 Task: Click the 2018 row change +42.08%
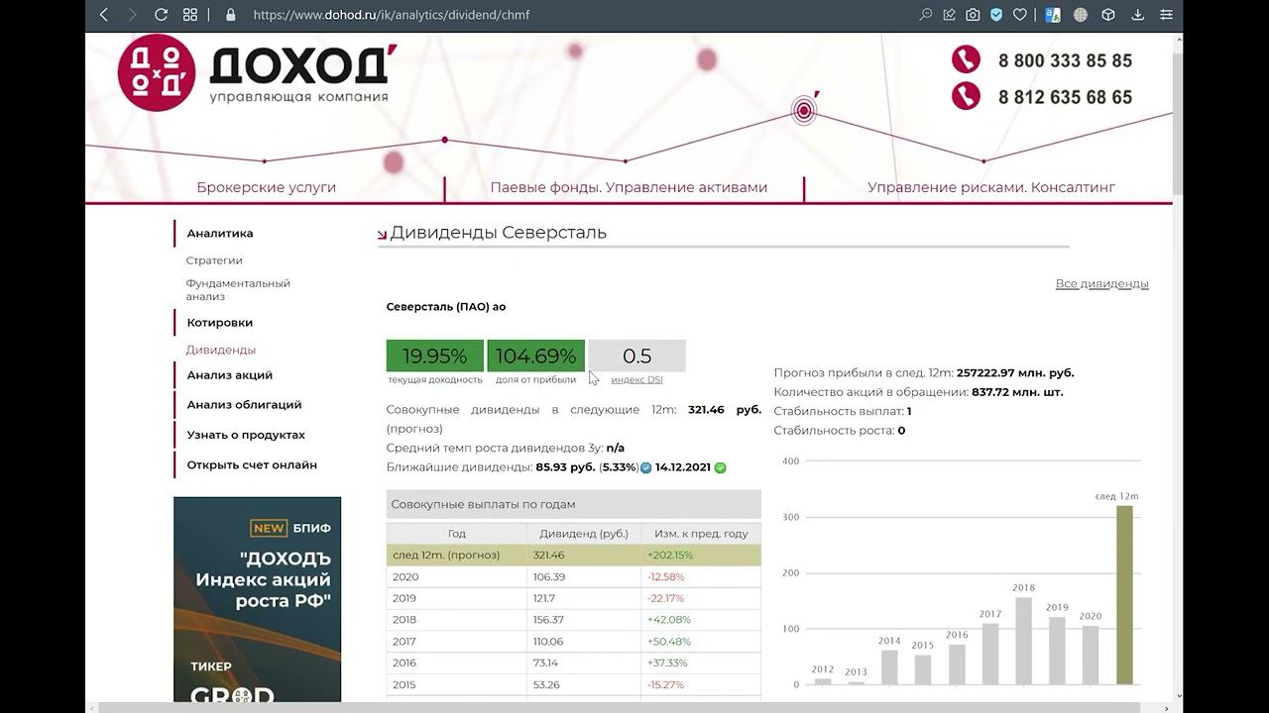click(x=669, y=620)
